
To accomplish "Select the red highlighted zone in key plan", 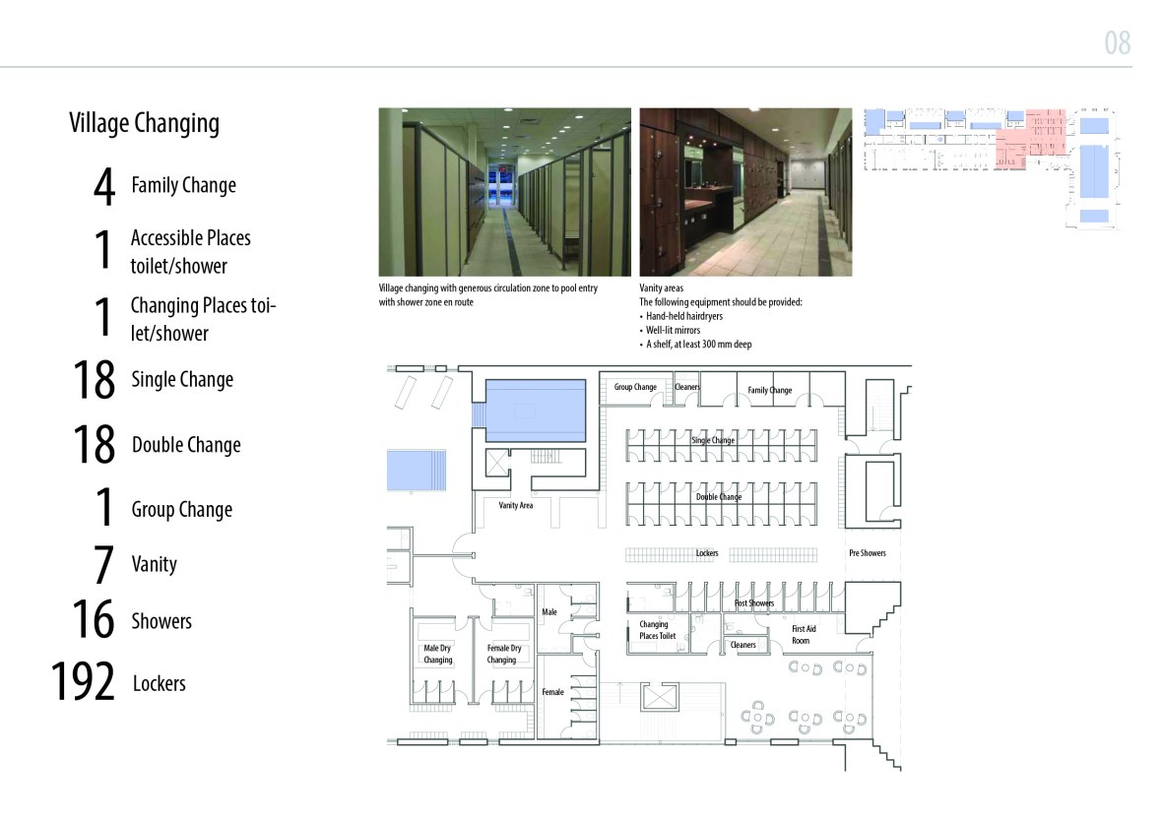I will point(1032,139).
